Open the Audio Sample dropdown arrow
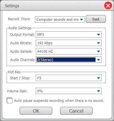This screenshot has height=121, width=114. point(98,52)
